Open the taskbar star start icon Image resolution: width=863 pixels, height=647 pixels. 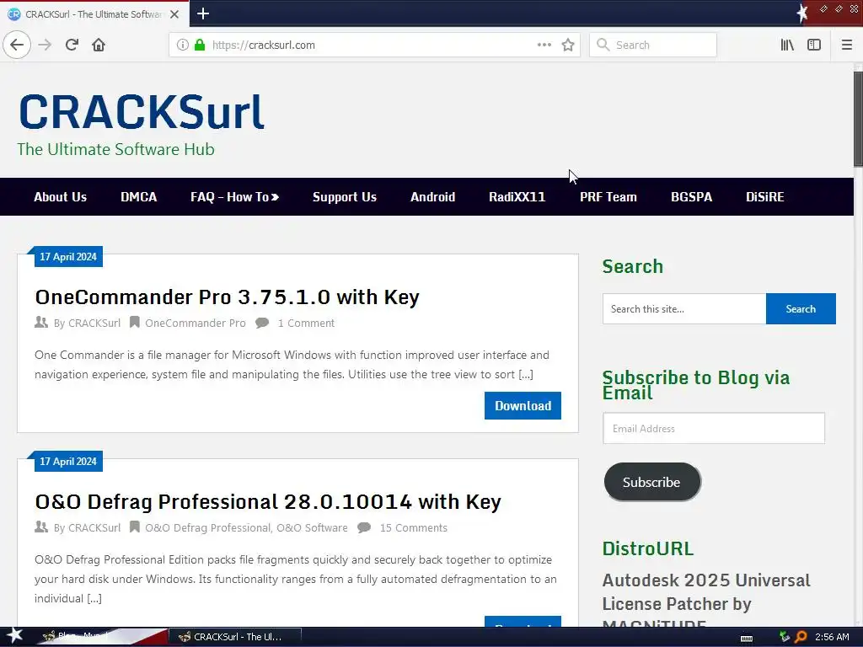[x=14, y=636]
